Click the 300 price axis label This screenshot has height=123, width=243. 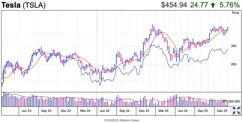pos(234,46)
